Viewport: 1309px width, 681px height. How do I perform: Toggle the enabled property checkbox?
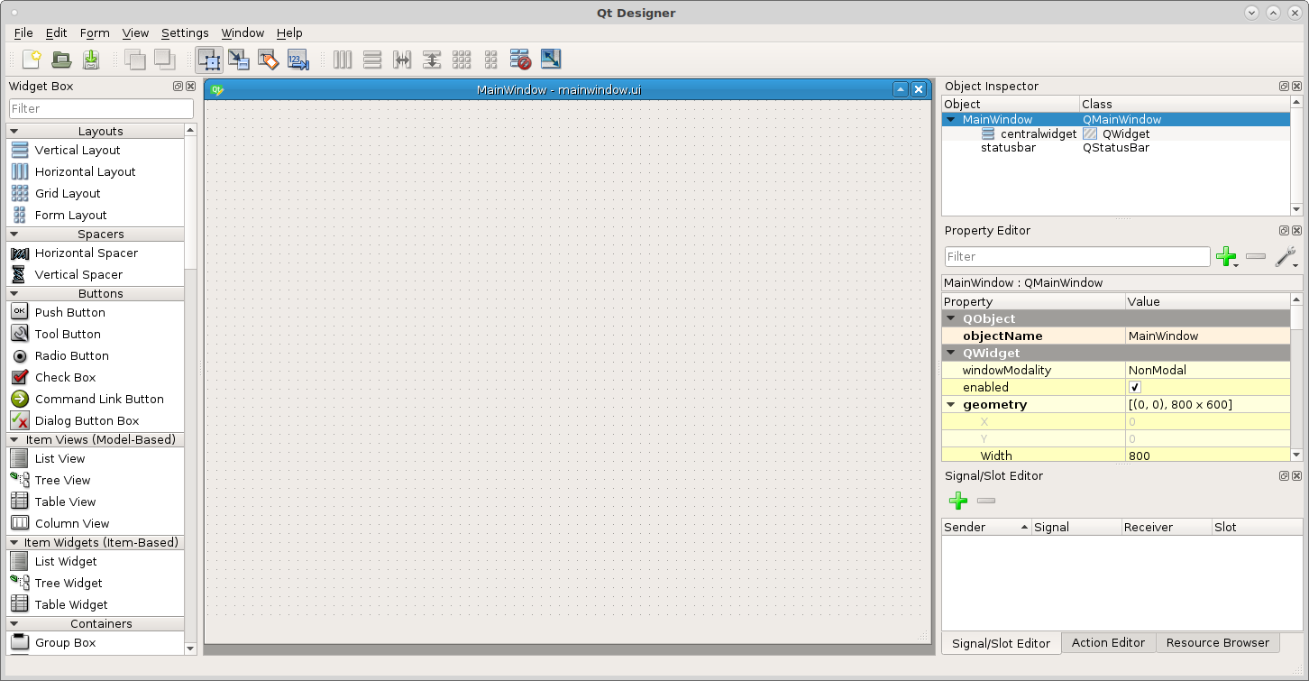tap(1135, 387)
